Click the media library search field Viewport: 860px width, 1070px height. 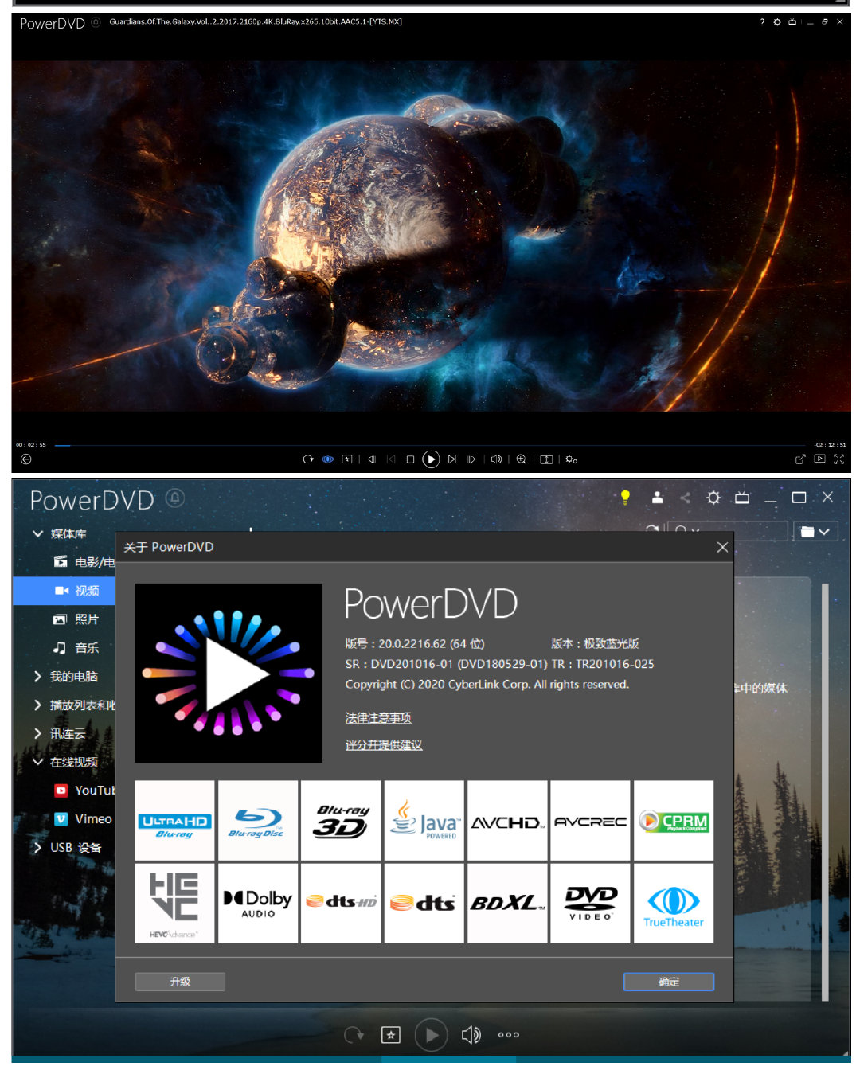point(727,531)
